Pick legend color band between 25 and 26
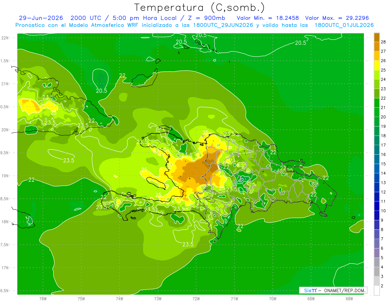The width and height of the screenshot is (392, 303). click(x=377, y=65)
